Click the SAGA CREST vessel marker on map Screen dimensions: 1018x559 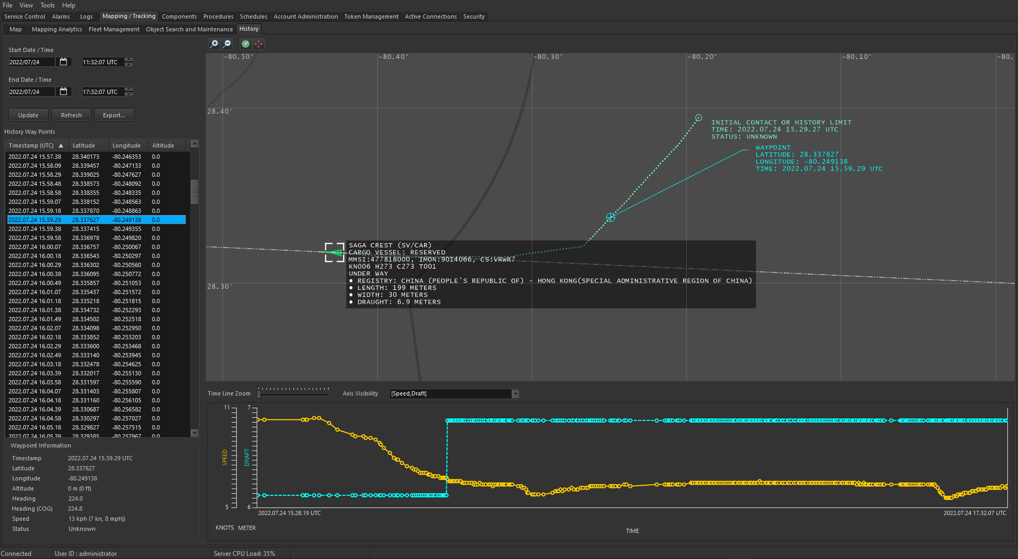click(x=334, y=253)
